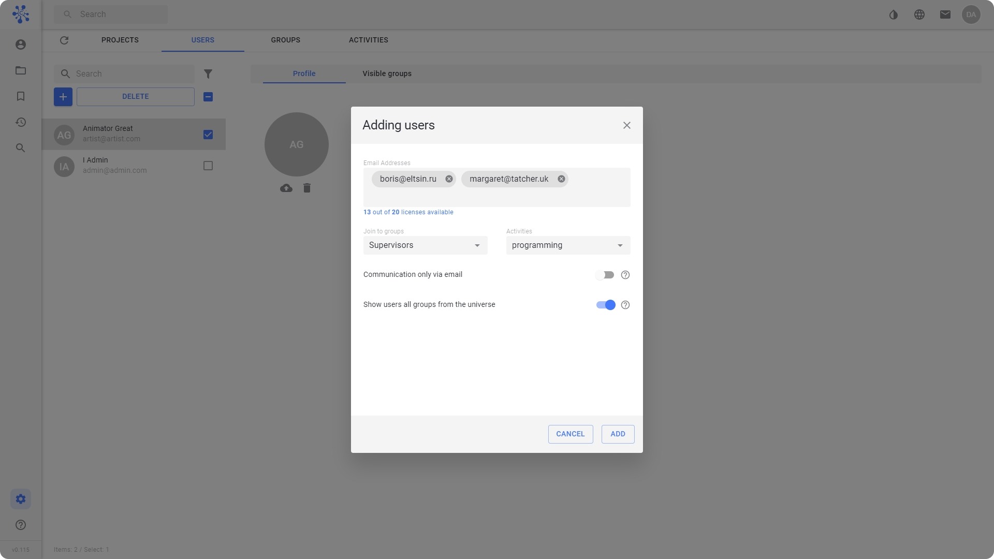Open the history sidebar icon
This screenshot has width=994, height=559.
21,122
